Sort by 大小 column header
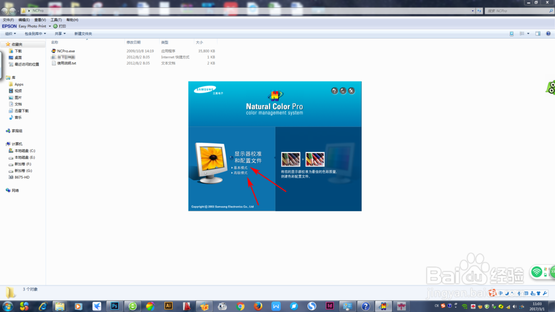Image resolution: width=555 pixels, height=312 pixels. pyautogui.click(x=199, y=43)
